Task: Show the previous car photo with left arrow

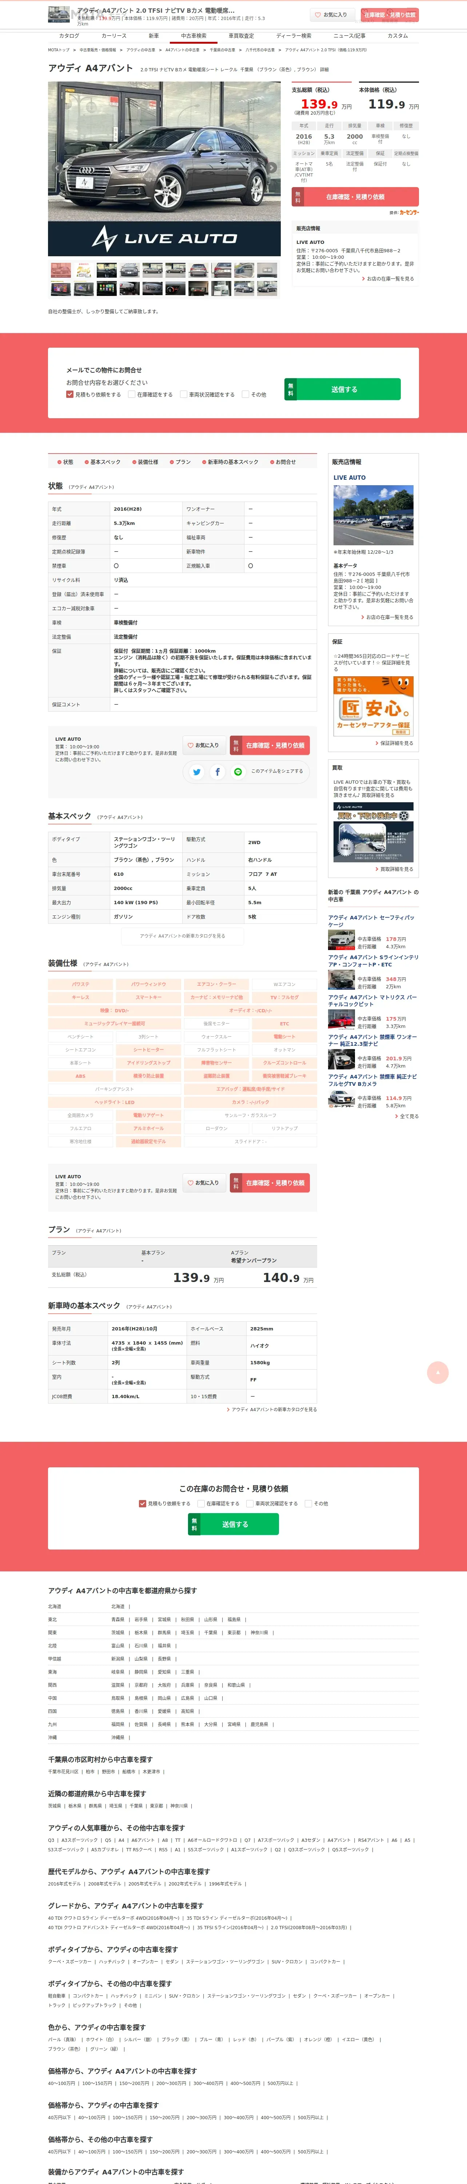Action: [57, 168]
